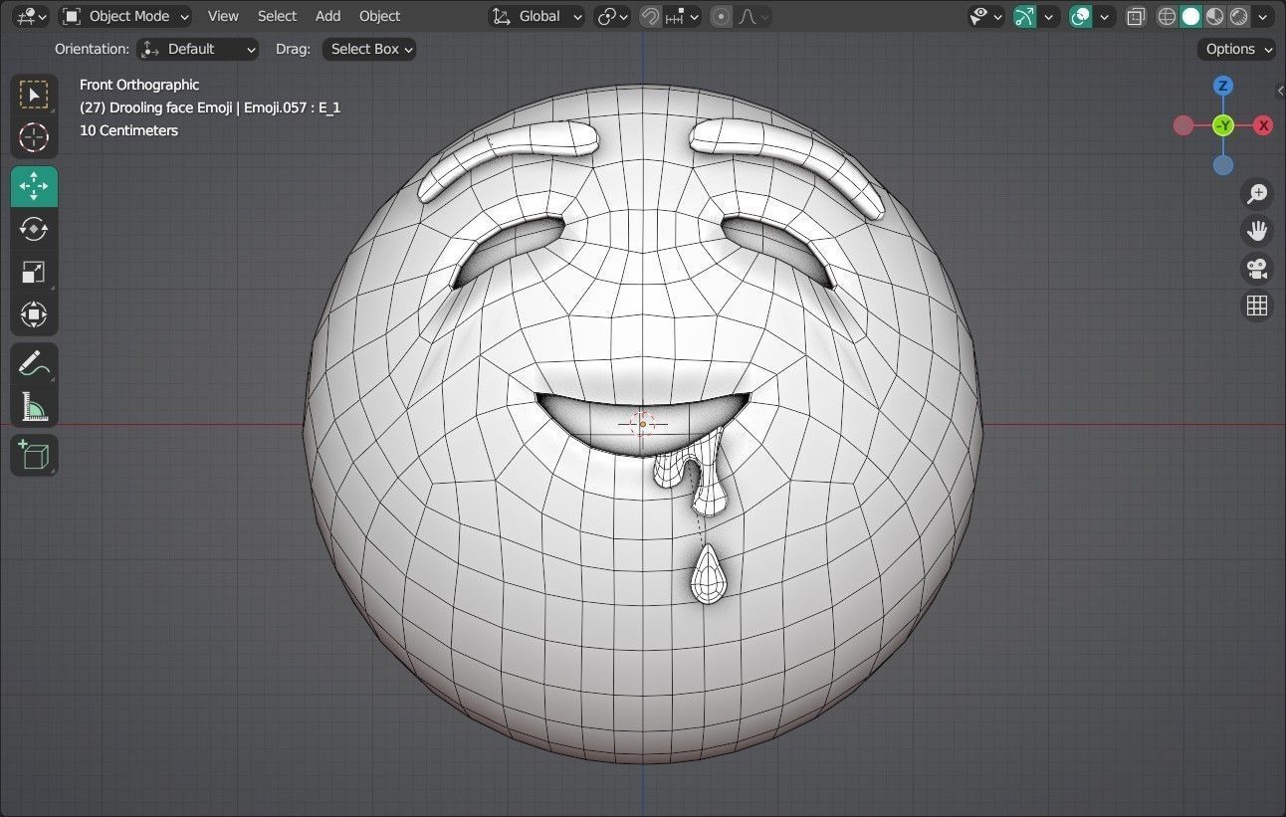
Task: Toggle proportional editing in header
Action: (x=722, y=16)
